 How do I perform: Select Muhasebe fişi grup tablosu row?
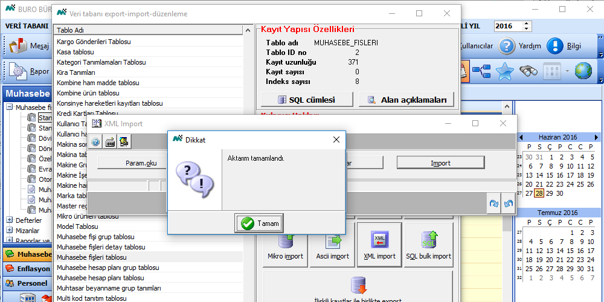[148, 237]
